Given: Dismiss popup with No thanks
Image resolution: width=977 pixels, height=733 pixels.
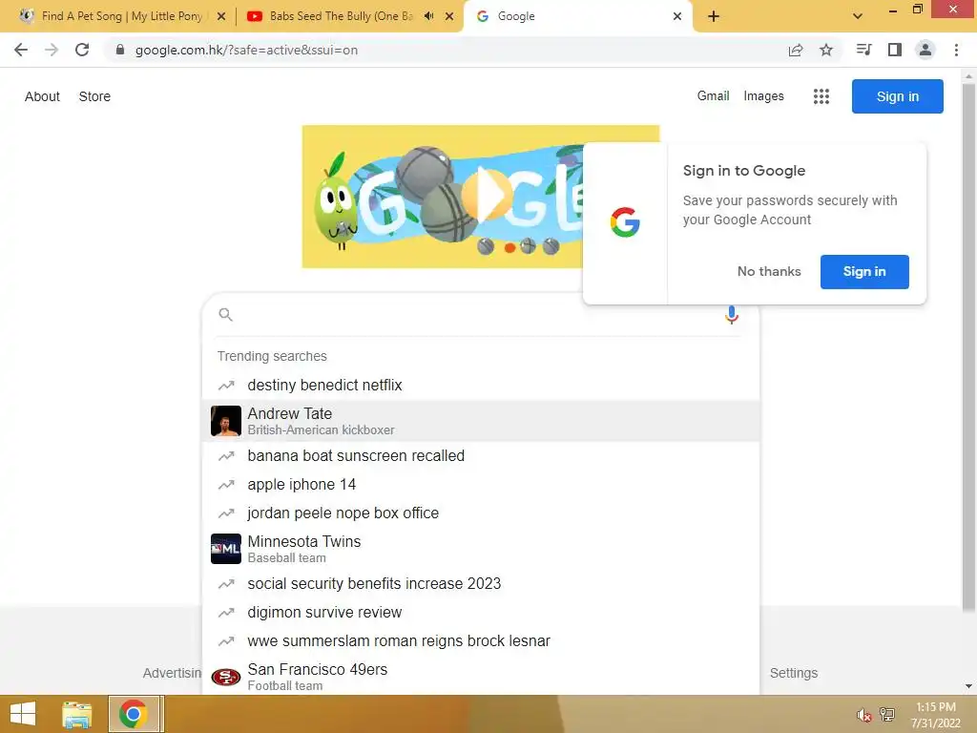Looking at the screenshot, I should (769, 271).
